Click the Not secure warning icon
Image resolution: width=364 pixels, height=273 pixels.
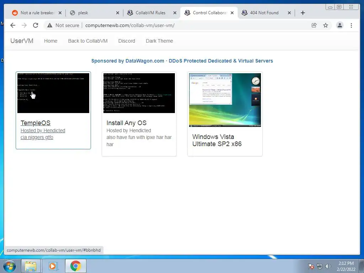tap(50, 25)
